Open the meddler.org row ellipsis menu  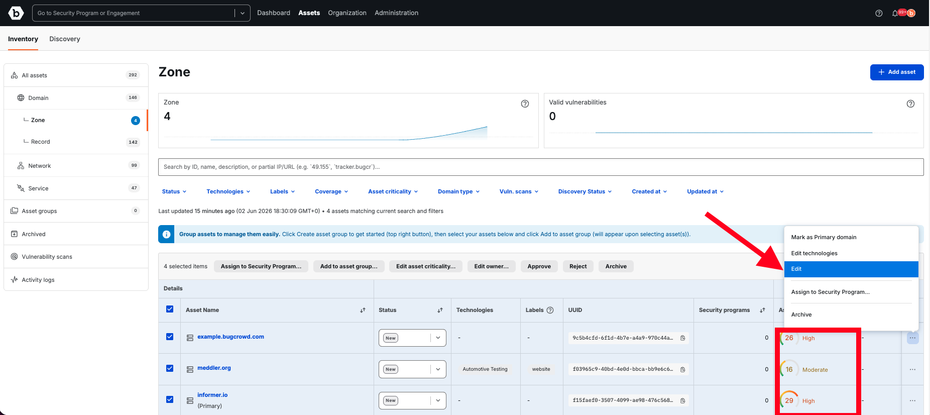[912, 369]
